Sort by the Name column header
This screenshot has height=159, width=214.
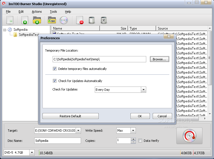(x=76, y=28)
